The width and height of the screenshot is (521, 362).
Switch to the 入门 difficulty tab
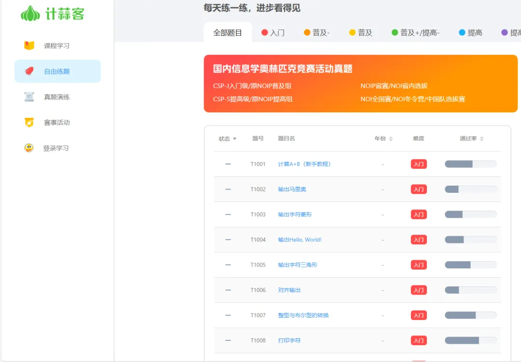[273, 33]
